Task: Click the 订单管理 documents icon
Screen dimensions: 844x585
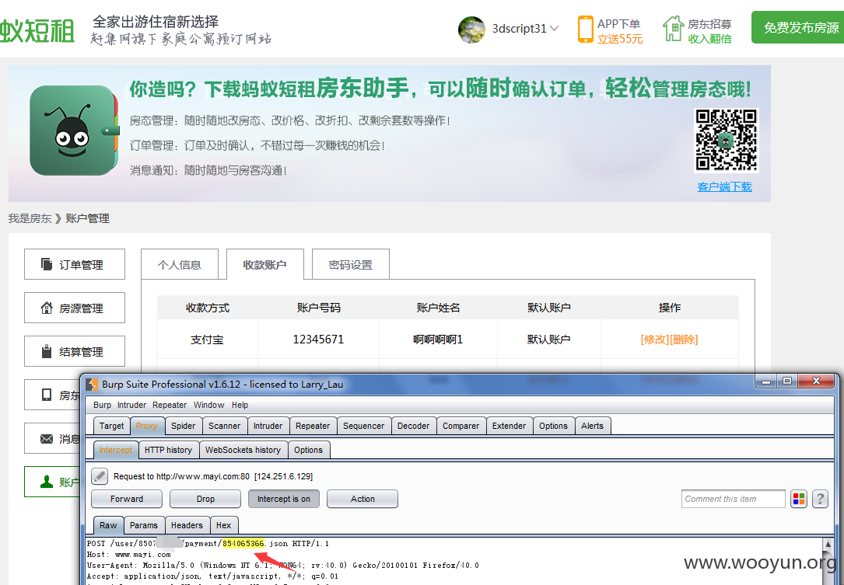Action: (x=47, y=264)
